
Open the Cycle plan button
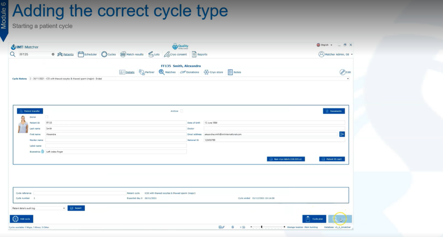314,219
